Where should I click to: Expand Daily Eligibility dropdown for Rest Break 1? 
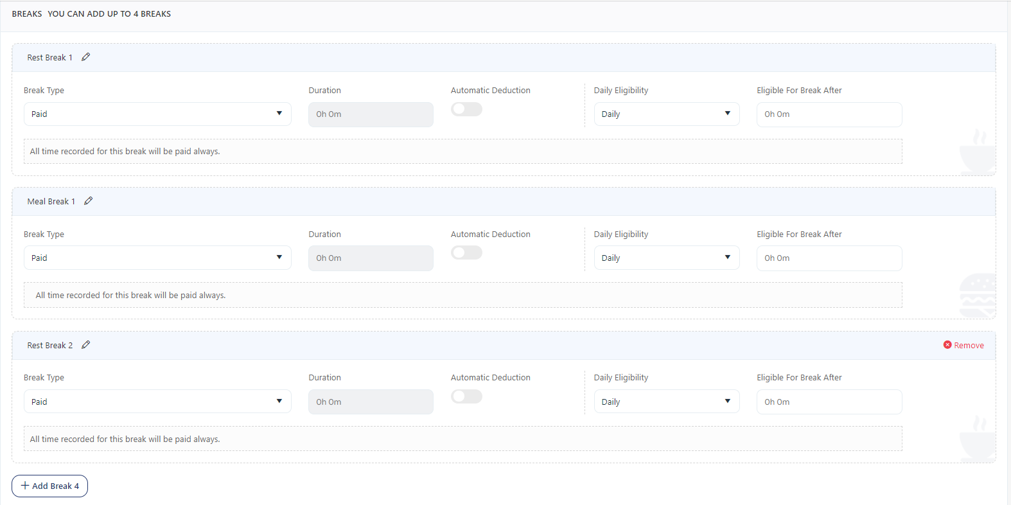pyautogui.click(x=666, y=114)
